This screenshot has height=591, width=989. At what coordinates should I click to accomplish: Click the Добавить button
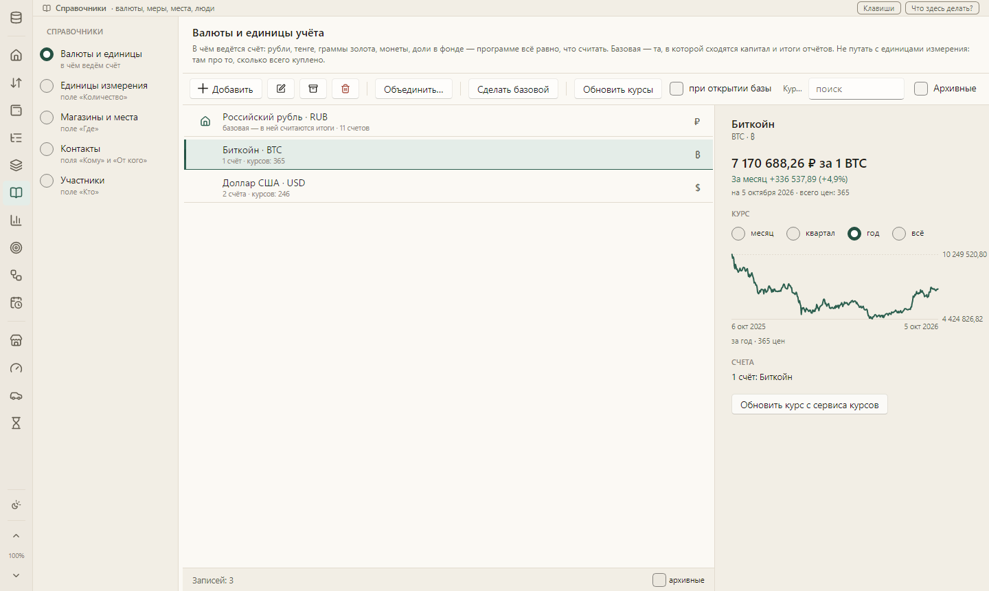226,89
